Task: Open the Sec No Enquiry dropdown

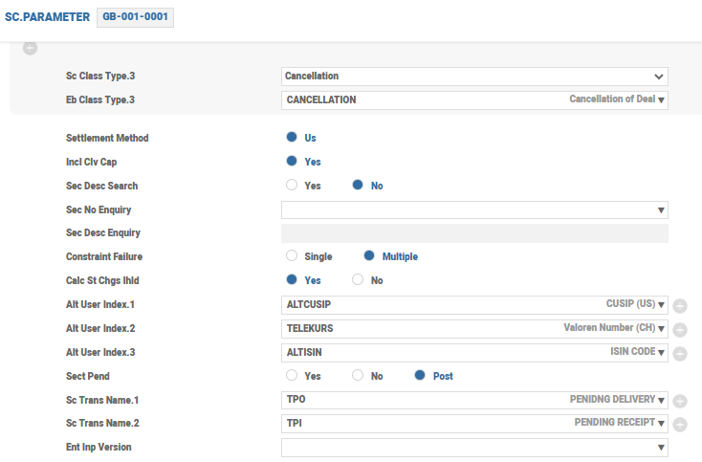Action: tap(661, 209)
